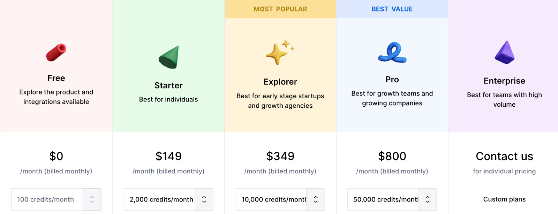Select the Explorer plan title
The width and height of the screenshot is (558, 214).
[x=280, y=82]
